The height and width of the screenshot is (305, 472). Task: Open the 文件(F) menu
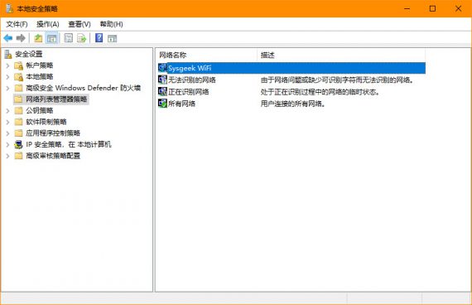pyautogui.click(x=17, y=24)
